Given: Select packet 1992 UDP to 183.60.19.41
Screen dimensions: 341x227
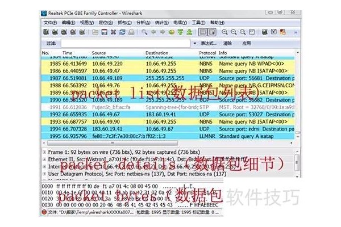Looking at the screenshot, I should (x=168, y=115).
